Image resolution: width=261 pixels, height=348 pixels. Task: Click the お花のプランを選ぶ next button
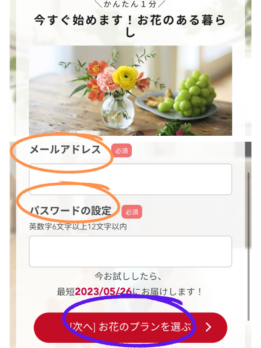[130, 328]
